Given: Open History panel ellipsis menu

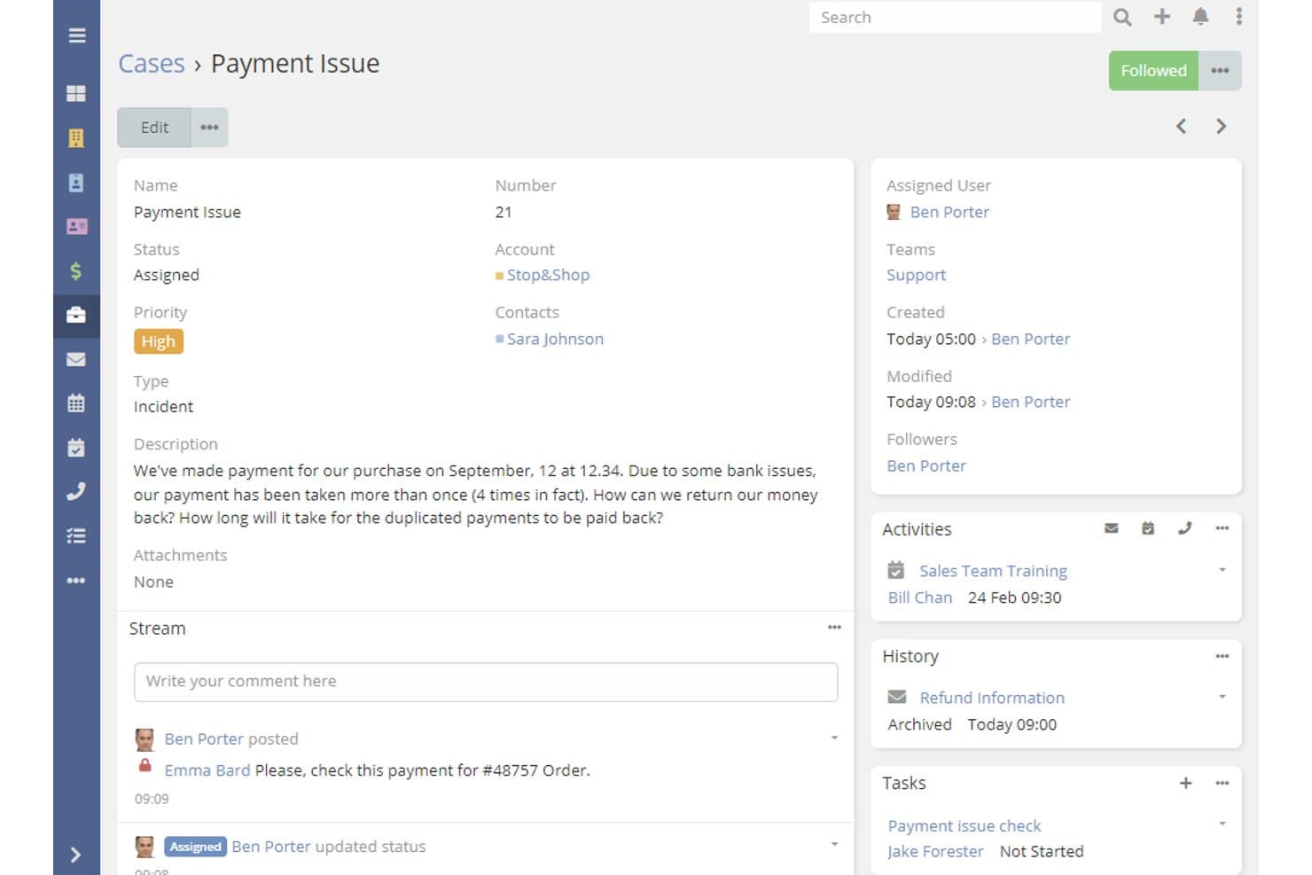Looking at the screenshot, I should pos(1222,656).
